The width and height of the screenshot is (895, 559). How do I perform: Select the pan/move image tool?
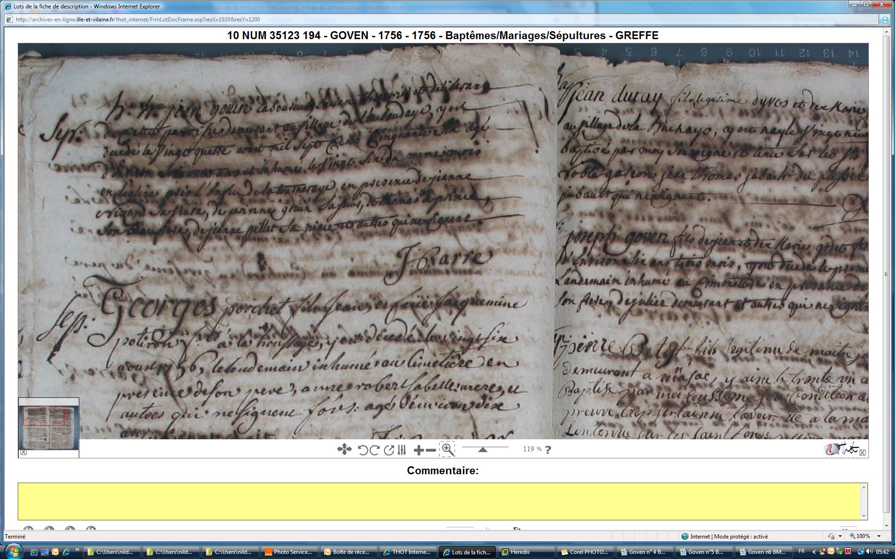tap(344, 450)
